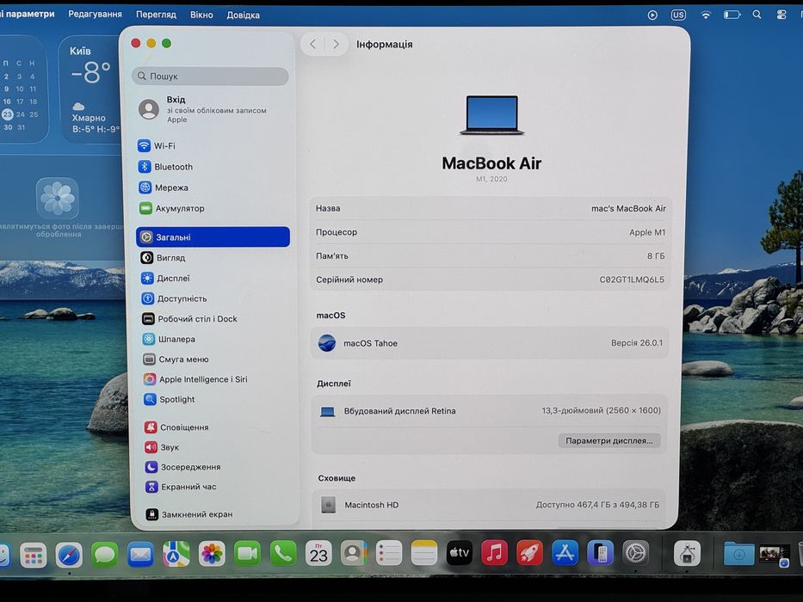Open System Settings gear in Dock
Screen dimensions: 803x602
click(635, 553)
